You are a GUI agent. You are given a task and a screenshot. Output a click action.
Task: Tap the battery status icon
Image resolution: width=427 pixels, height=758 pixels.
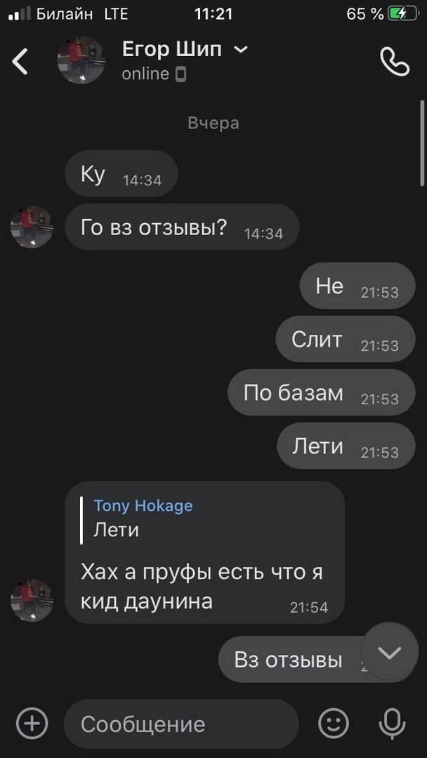click(403, 15)
